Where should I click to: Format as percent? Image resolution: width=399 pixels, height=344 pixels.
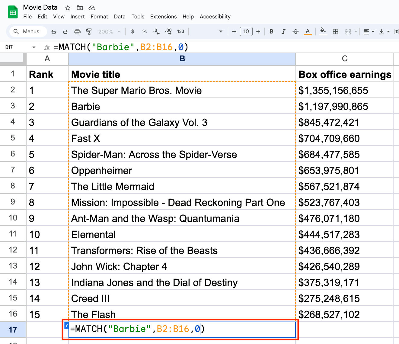click(x=145, y=31)
